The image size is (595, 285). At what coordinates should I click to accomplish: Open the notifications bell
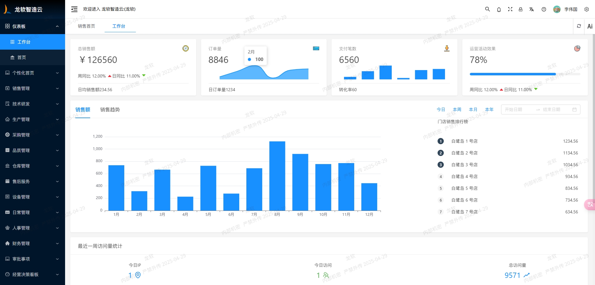pos(499,9)
